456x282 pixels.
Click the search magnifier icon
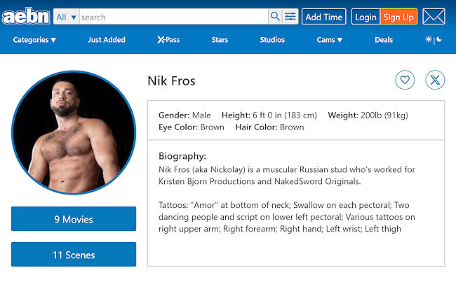[x=275, y=17]
